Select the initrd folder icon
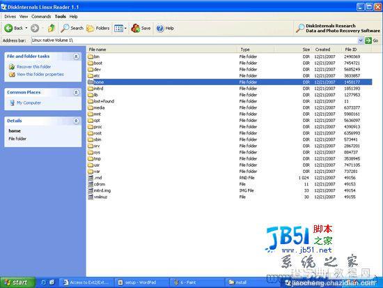Screen dimensions: 383x288 pyautogui.click(x=91, y=89)
